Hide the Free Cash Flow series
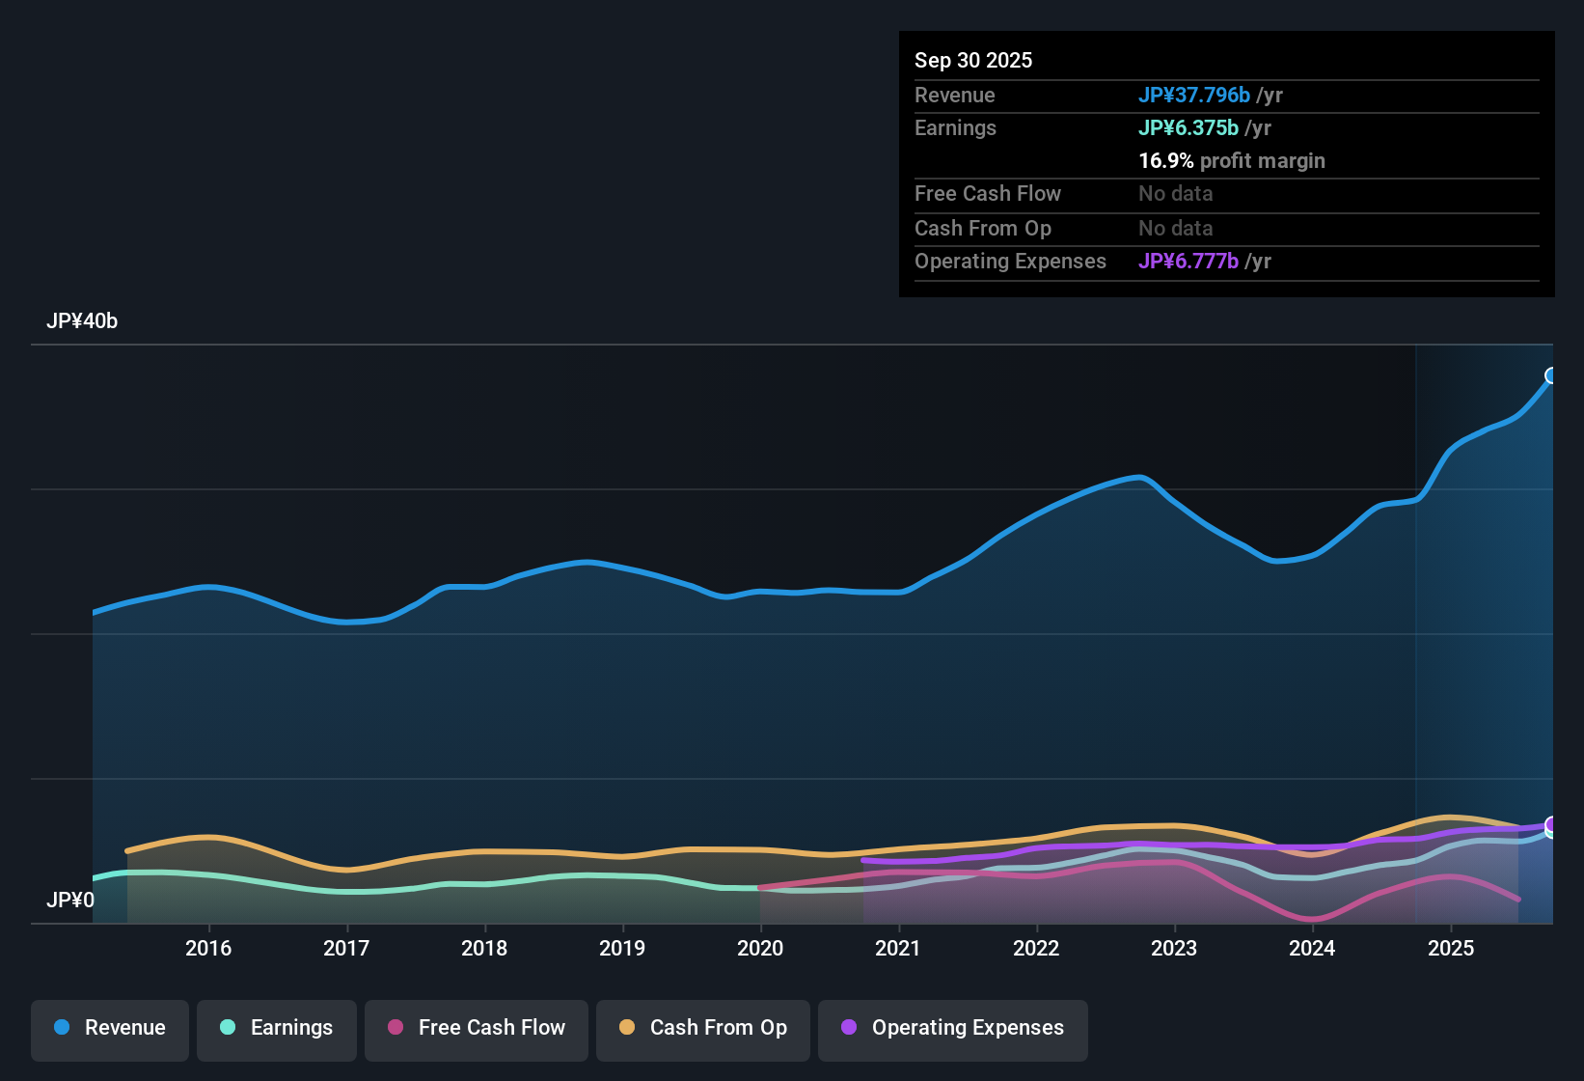 pos(476,1028)
